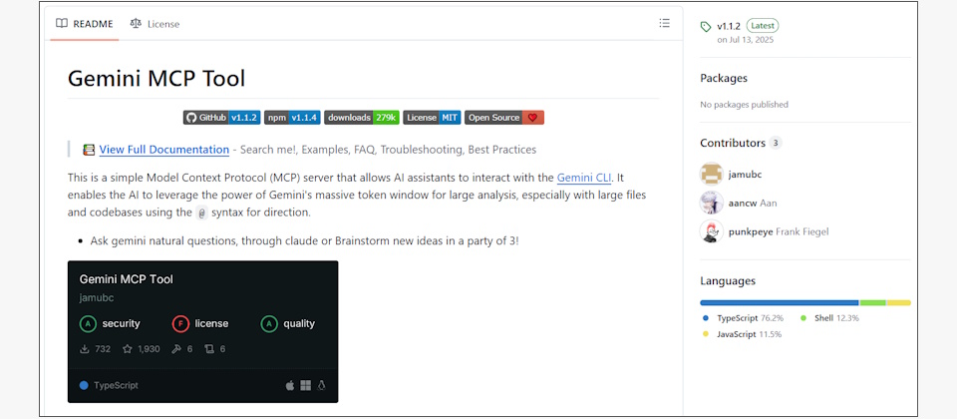Viewport: 957px width, 419px height.
Task: Select Shell 12.3% language entry
Action: pyautogui.click(x=829, y=318)
